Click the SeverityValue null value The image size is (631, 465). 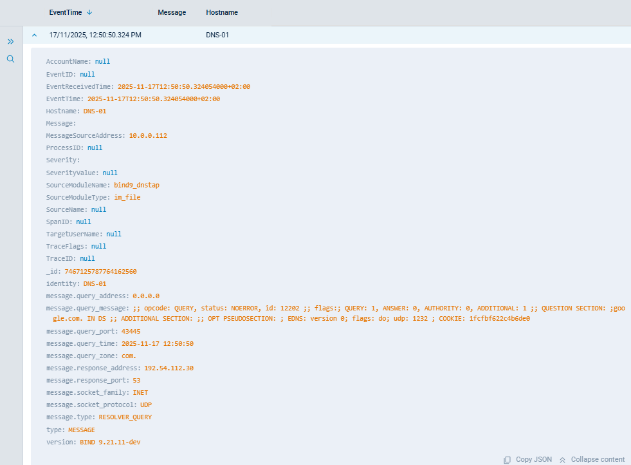pos(110,173)
